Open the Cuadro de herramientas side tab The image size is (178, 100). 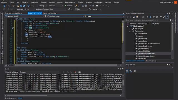(x=2, y=40)
